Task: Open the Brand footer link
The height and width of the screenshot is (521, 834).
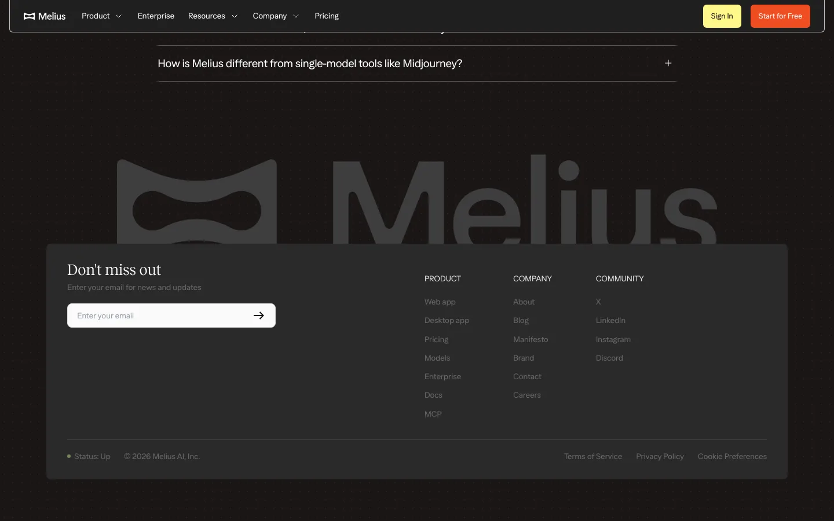Action: [x=524, y=358]
